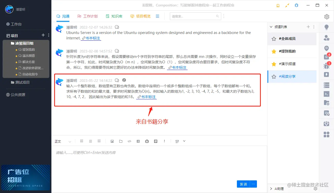
Task: Open three-dot menu of channel list
Action: (314, 27)
